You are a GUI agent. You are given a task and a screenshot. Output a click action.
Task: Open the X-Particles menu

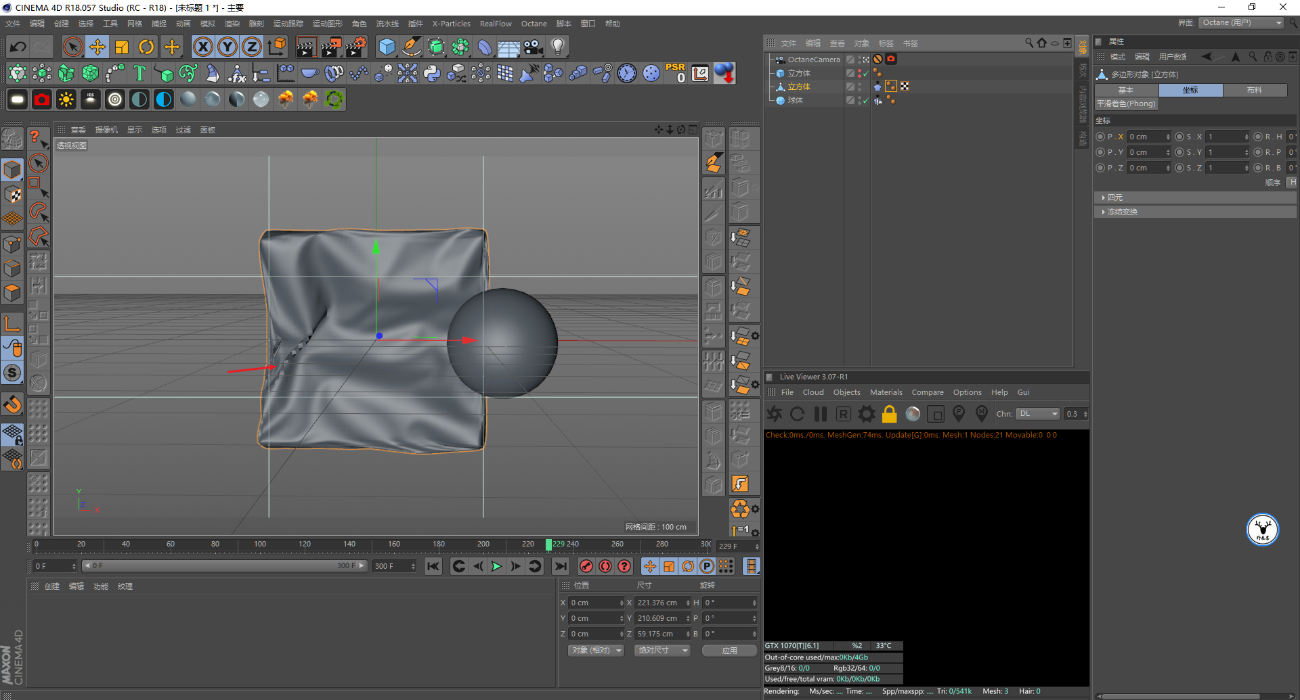(451, 24)
